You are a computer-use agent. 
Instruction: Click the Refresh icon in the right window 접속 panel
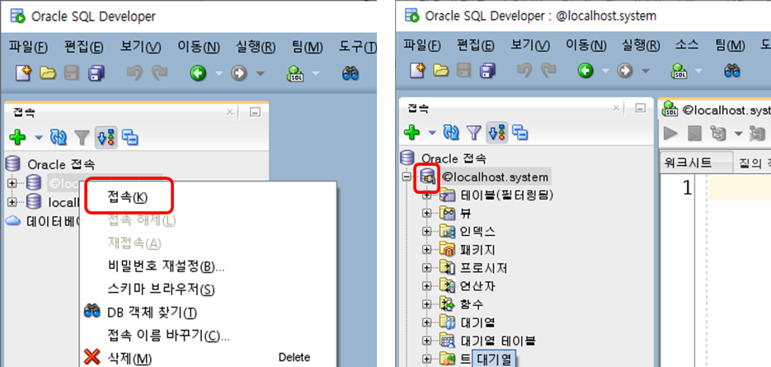[x=450, y=132]
